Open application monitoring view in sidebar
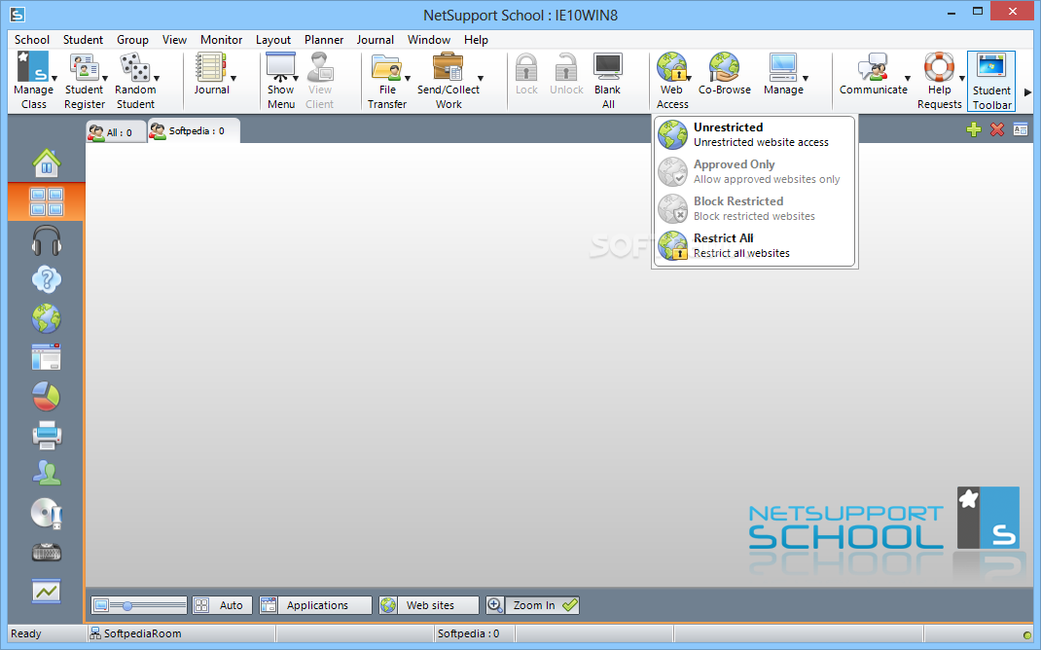This screenshot has height=650, width=1041. tap(47, 357)
